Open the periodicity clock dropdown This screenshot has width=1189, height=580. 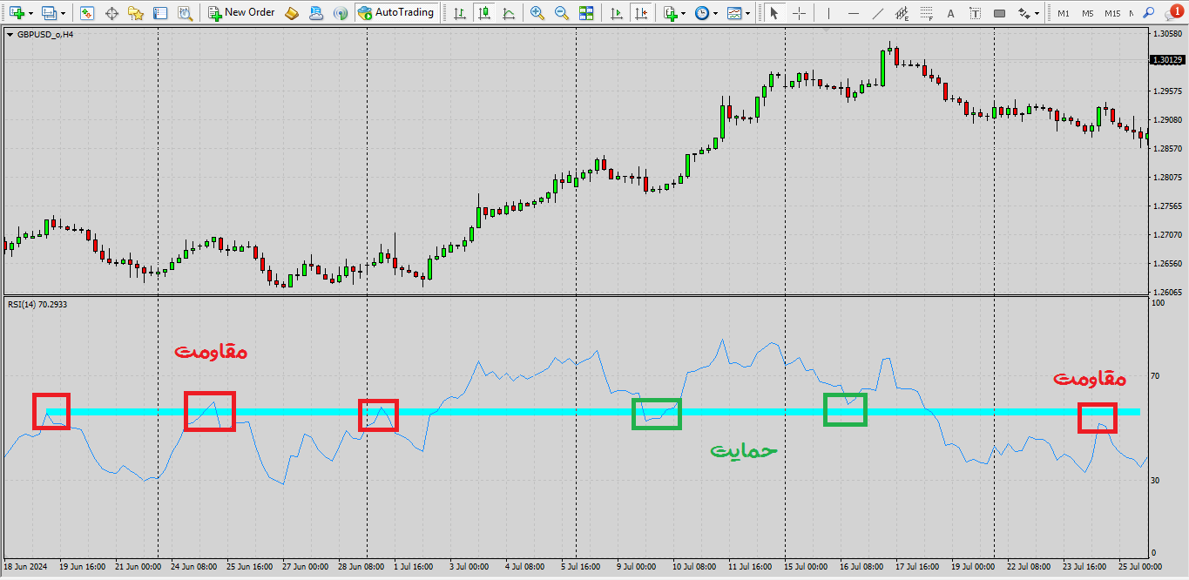coord(716,14)
